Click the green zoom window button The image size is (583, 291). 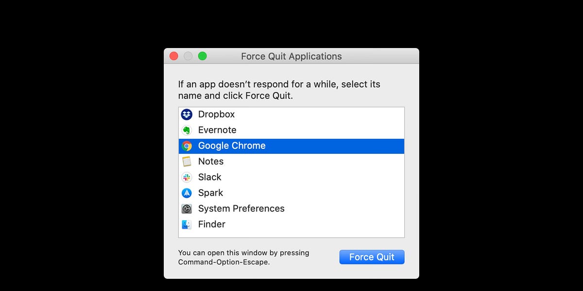tap(203, 56)
